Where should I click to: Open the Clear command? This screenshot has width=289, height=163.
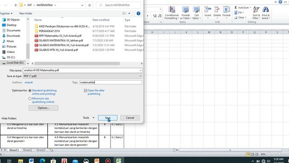click(x=240, y=18)
